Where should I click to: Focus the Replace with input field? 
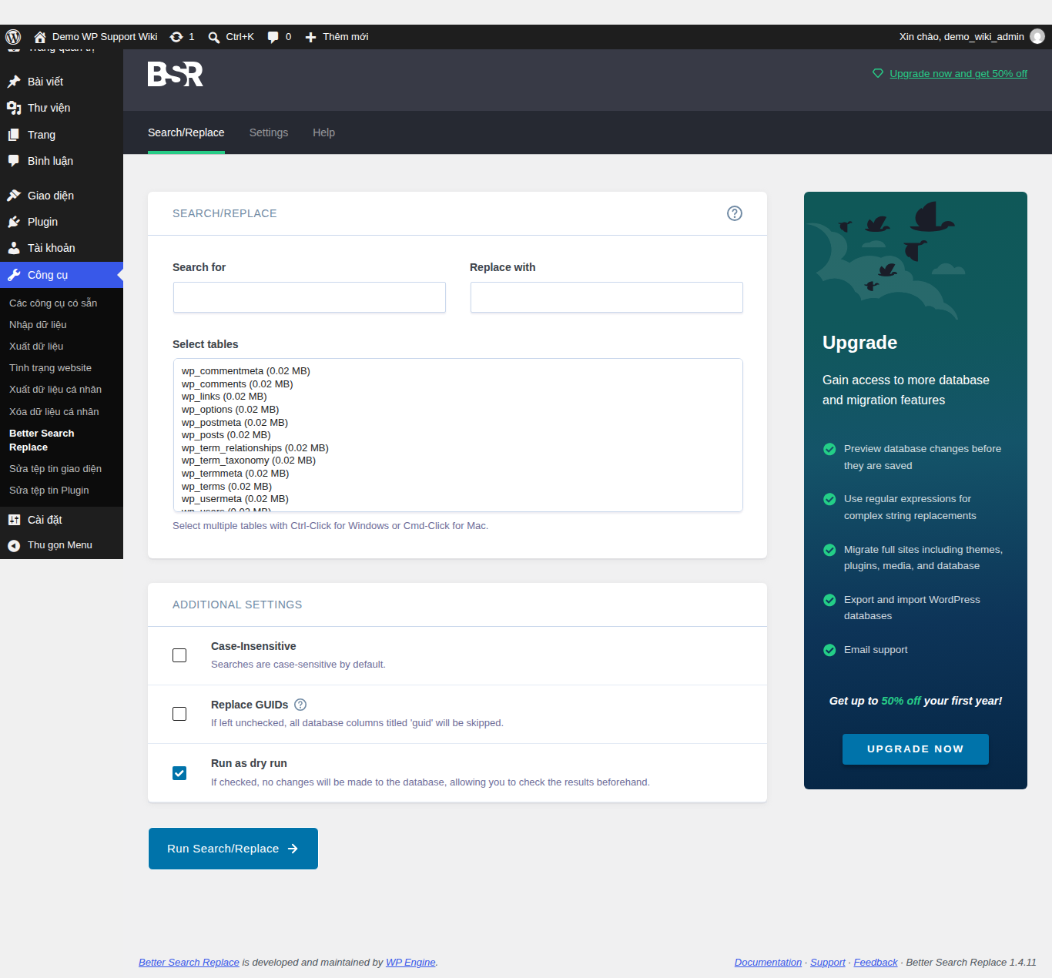(607, 297)
